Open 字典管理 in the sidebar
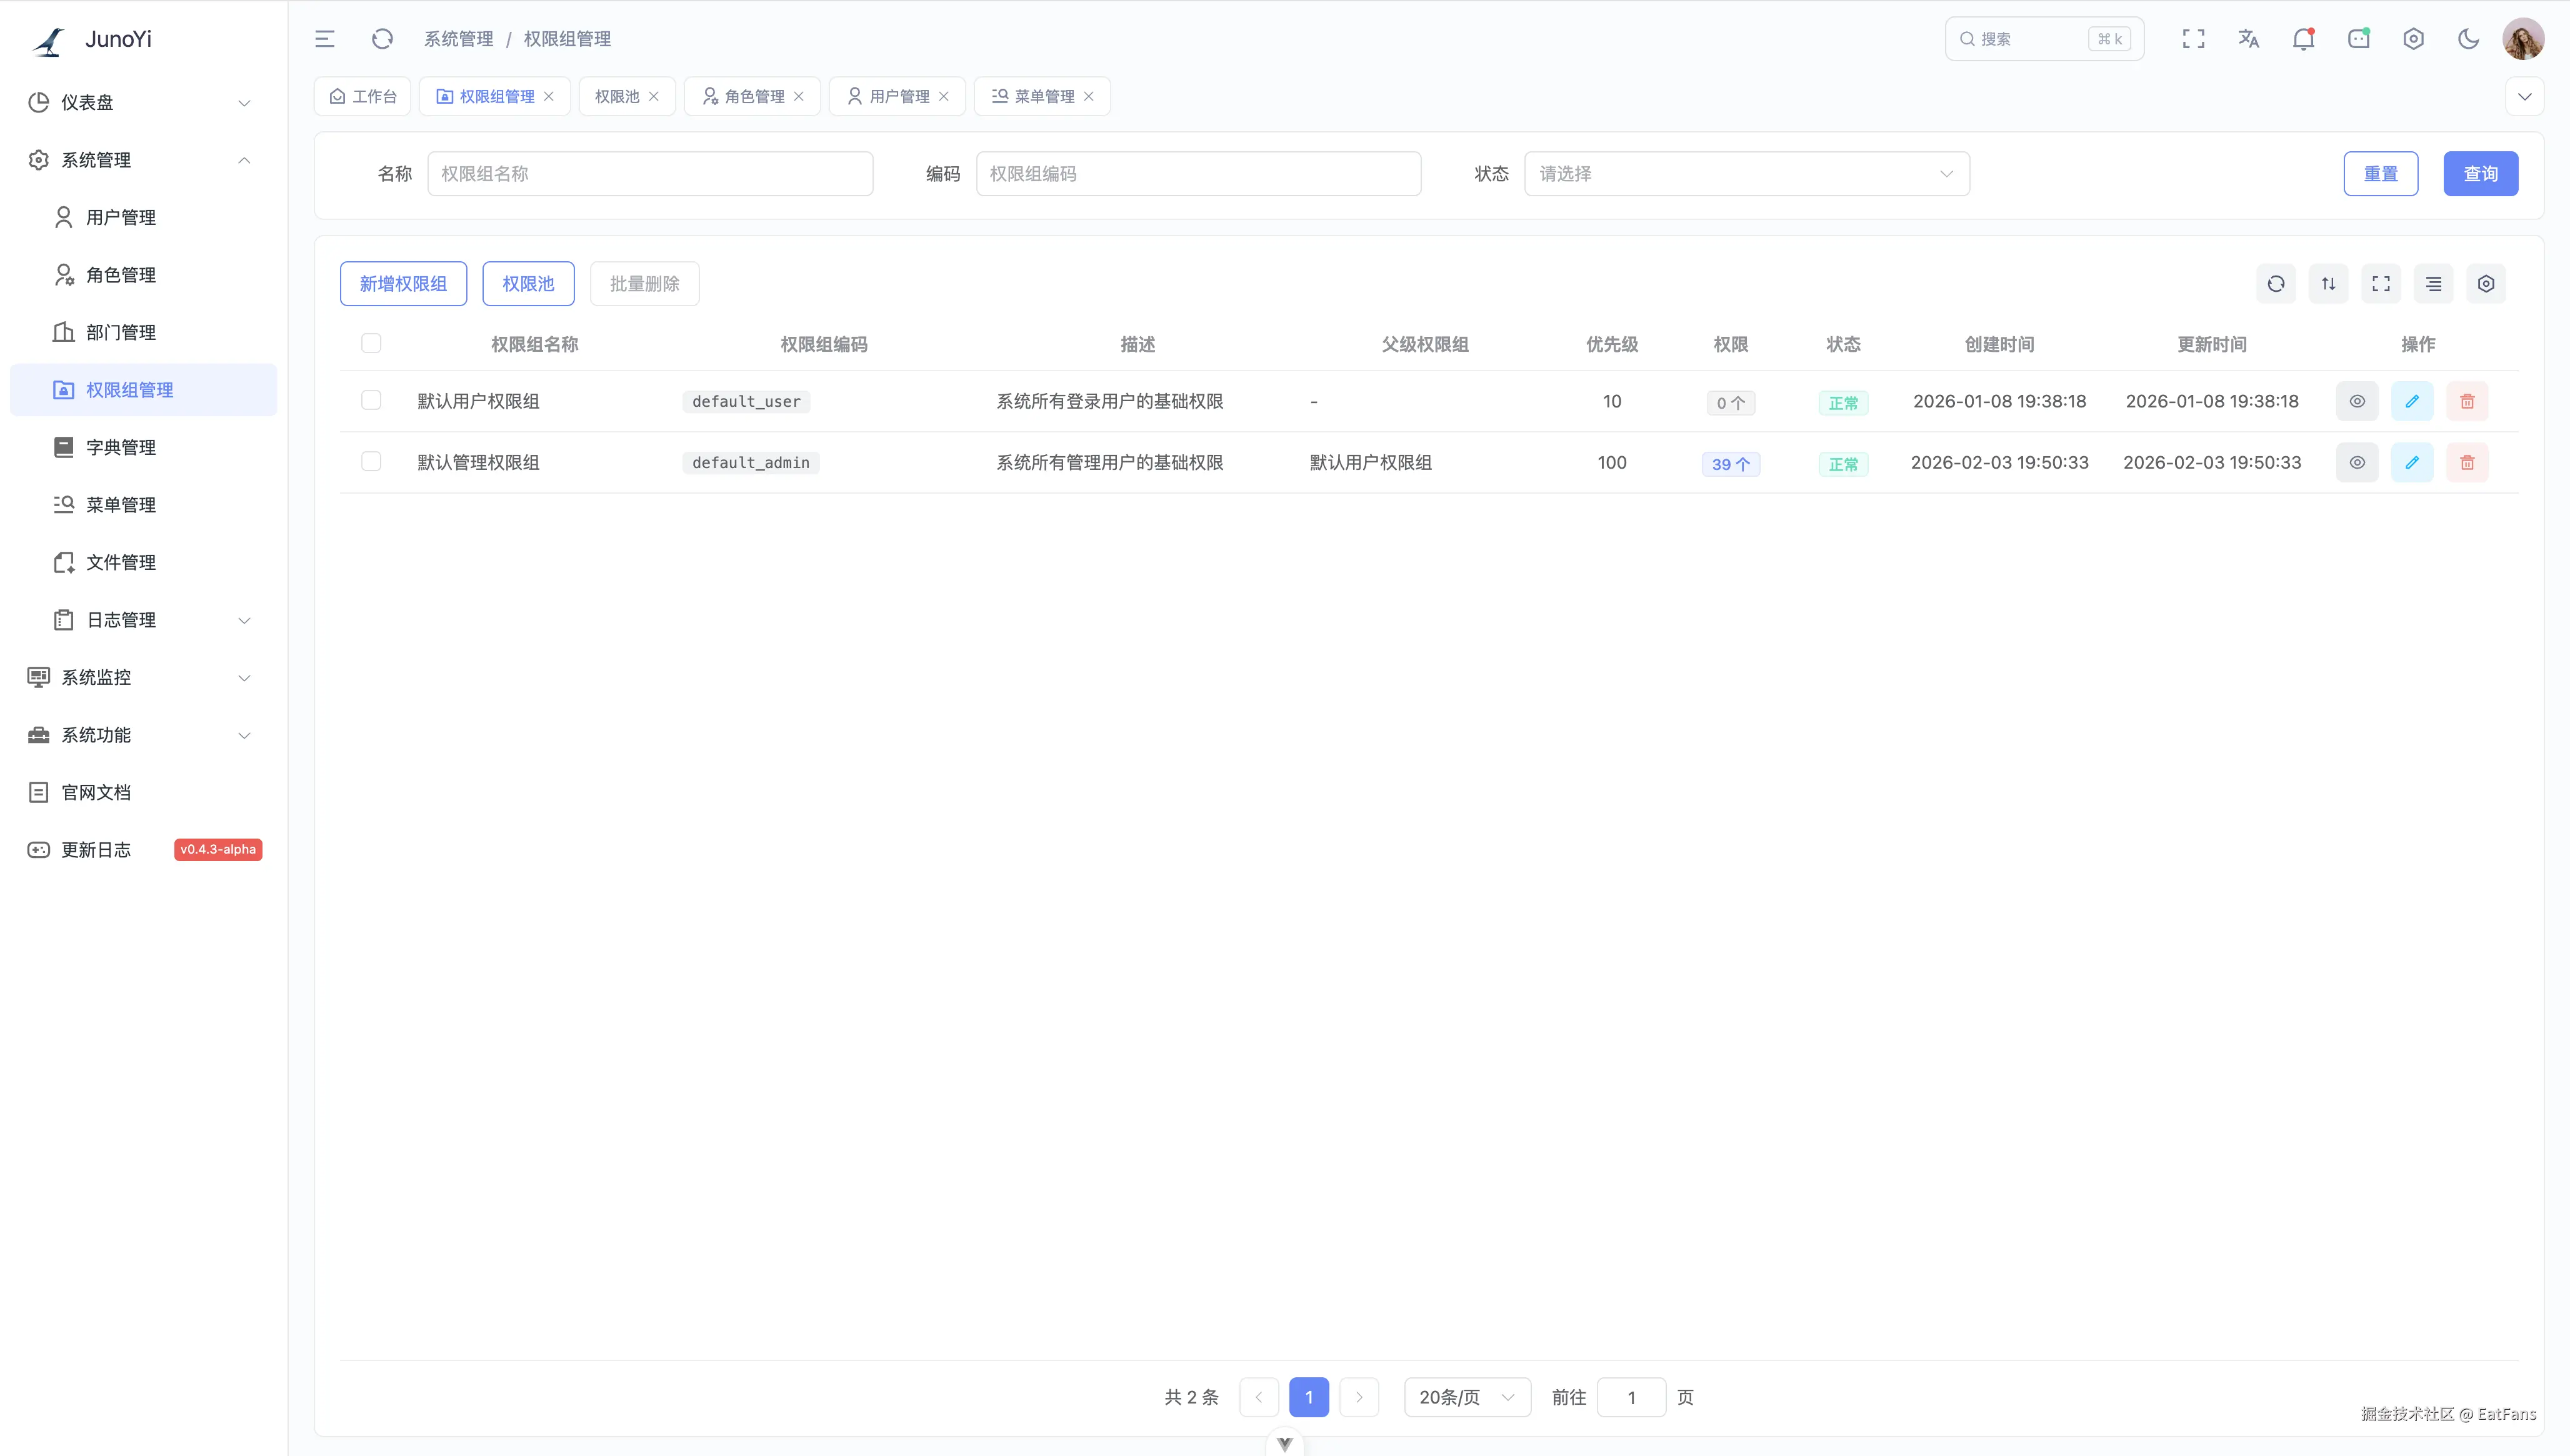 120,448
